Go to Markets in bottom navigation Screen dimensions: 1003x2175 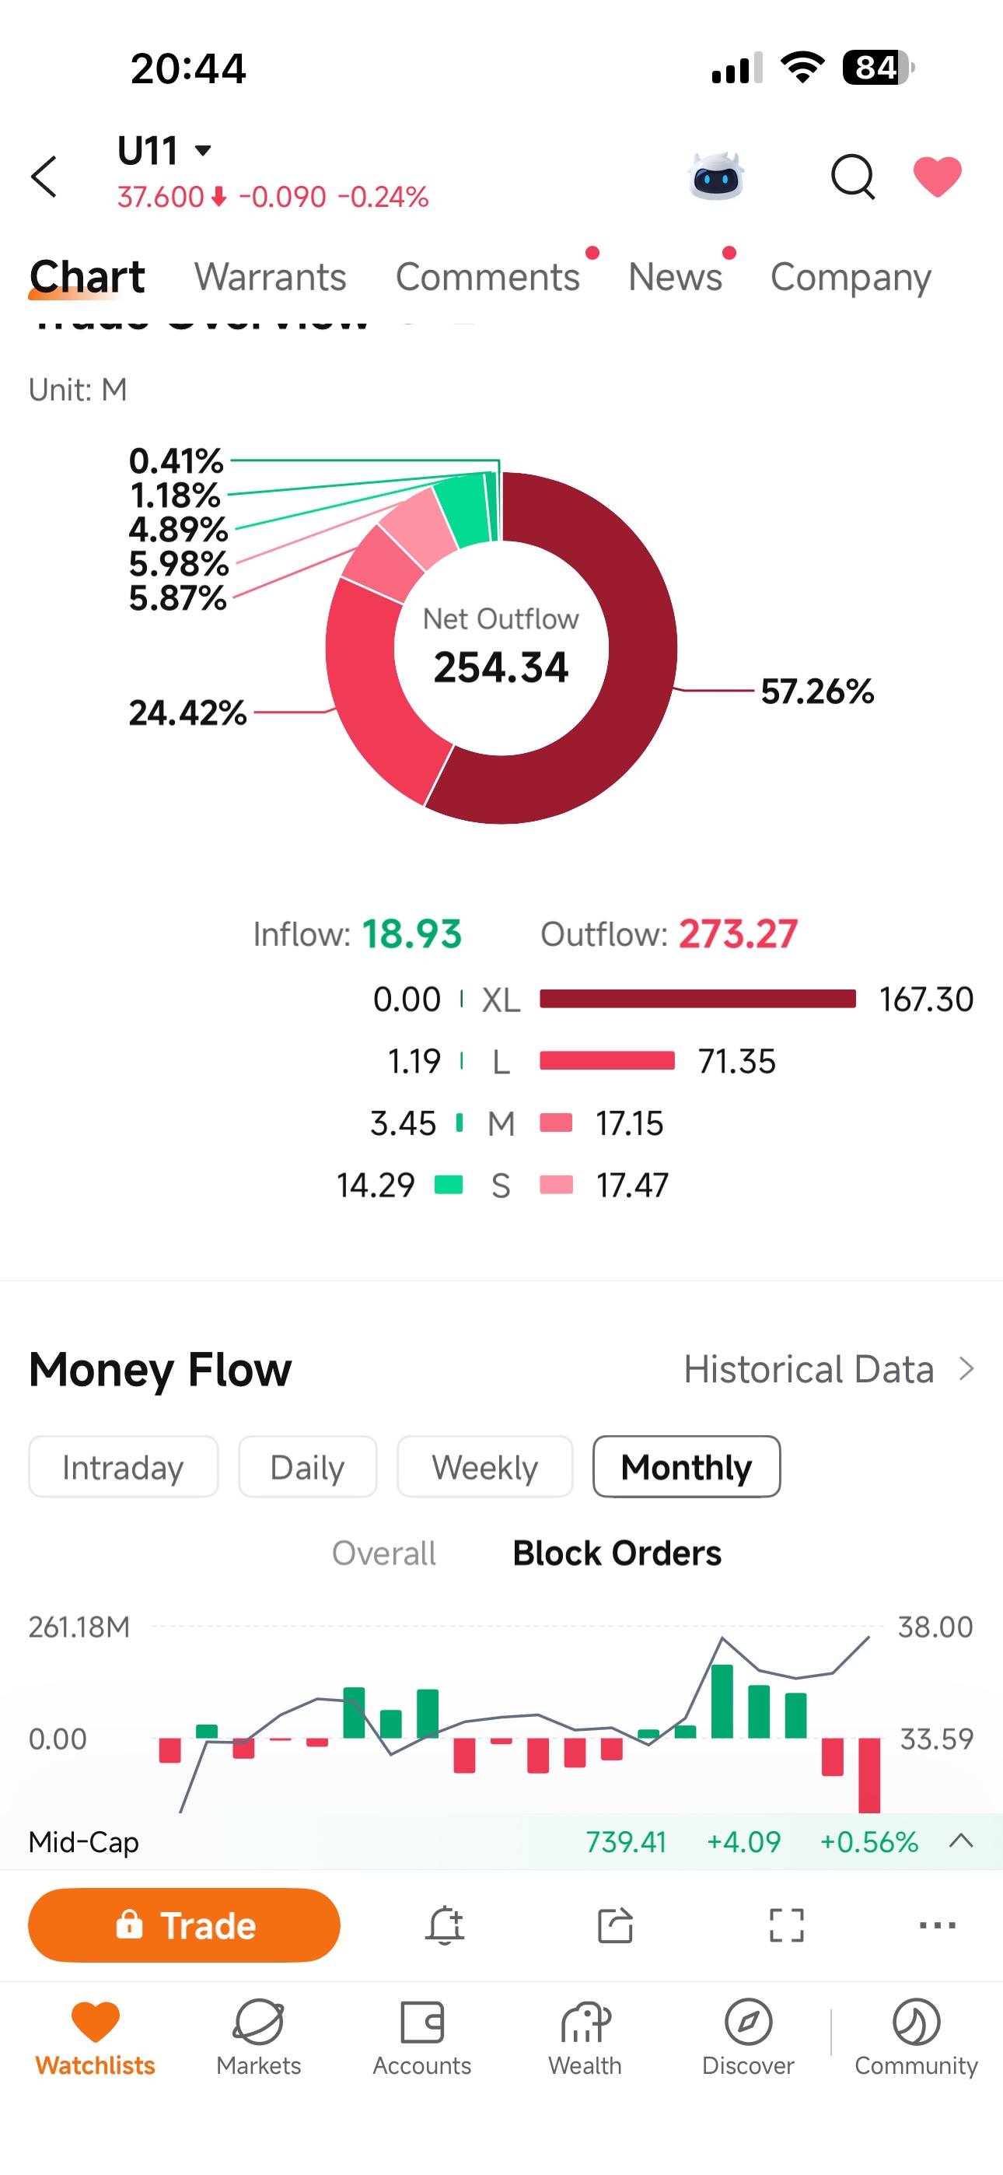tap(258, 2037)
